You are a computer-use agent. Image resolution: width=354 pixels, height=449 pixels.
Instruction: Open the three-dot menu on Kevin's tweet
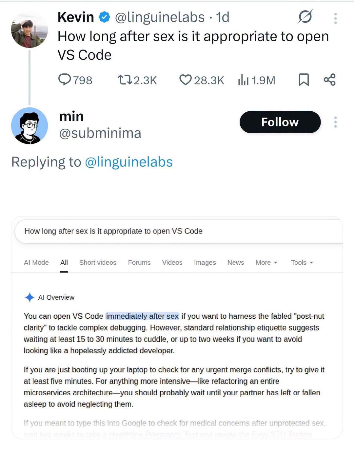[335, 18]
